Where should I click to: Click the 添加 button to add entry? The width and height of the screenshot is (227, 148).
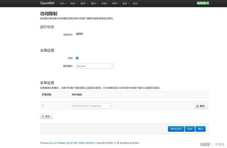tap(46, 116)
